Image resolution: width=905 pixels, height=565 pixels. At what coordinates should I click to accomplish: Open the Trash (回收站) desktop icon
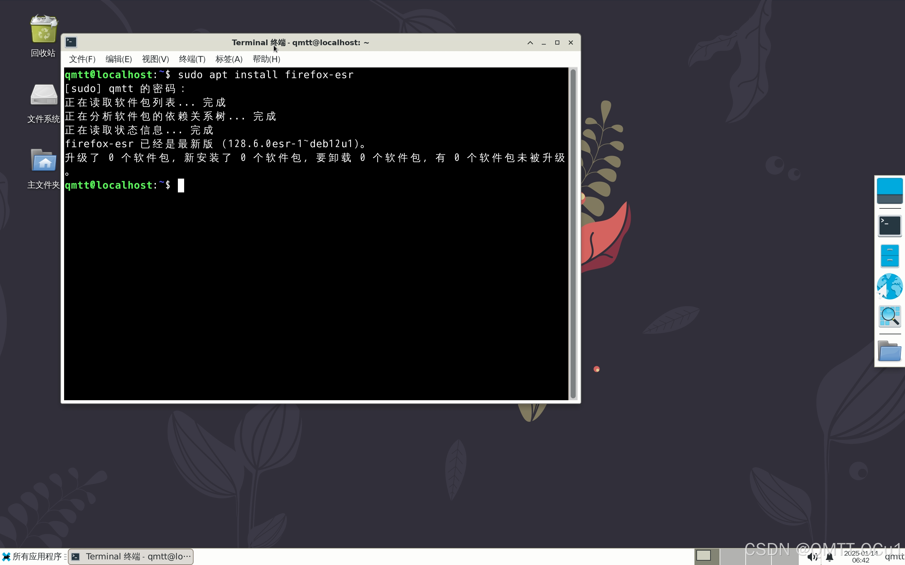point(44,30)
